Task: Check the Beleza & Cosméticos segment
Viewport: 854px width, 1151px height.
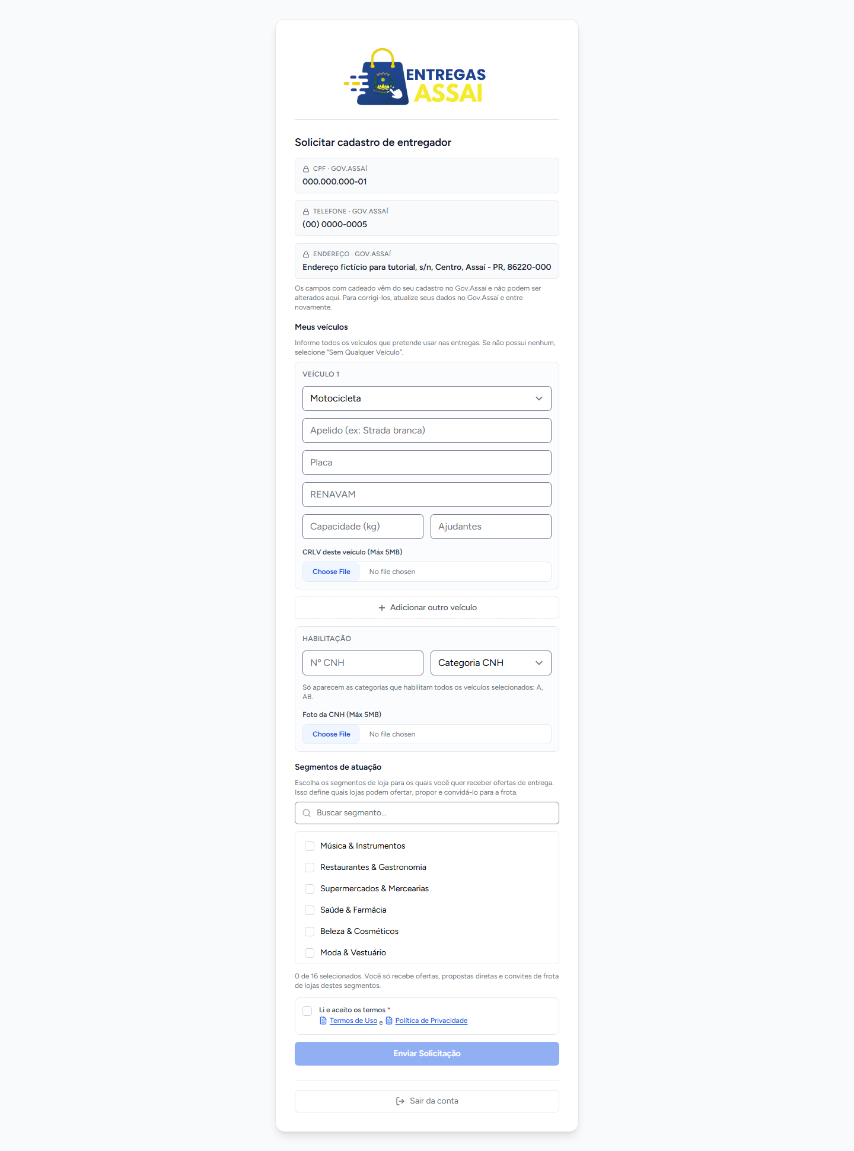Action: click(310, 932)
